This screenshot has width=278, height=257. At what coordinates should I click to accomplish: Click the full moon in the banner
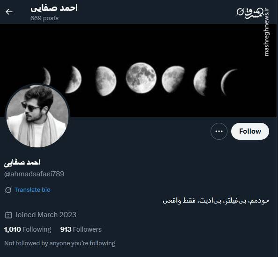click(141, 77)
